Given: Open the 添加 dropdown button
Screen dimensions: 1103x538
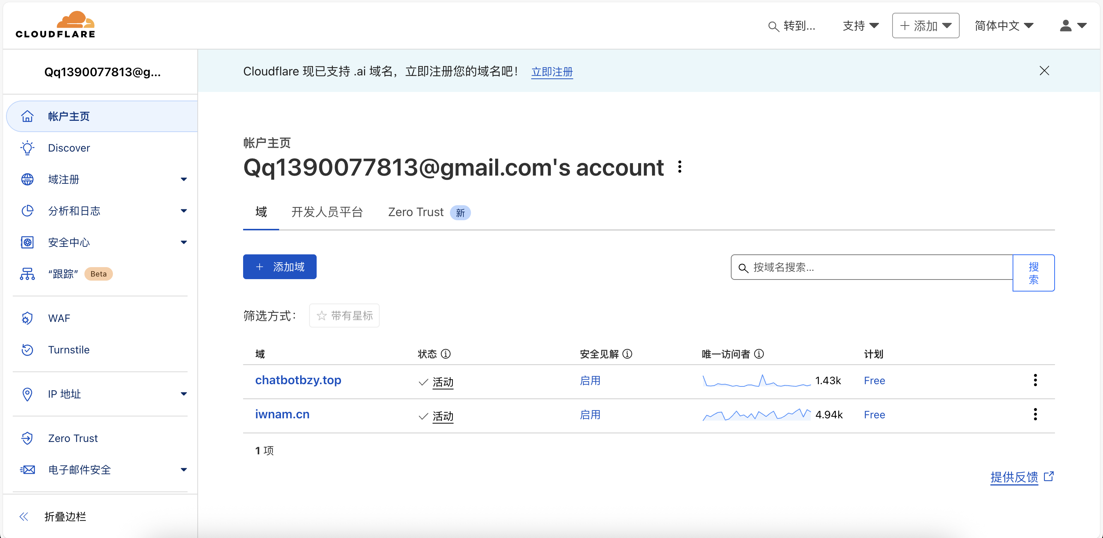Looking at the screenshot, I should [925, 26].
